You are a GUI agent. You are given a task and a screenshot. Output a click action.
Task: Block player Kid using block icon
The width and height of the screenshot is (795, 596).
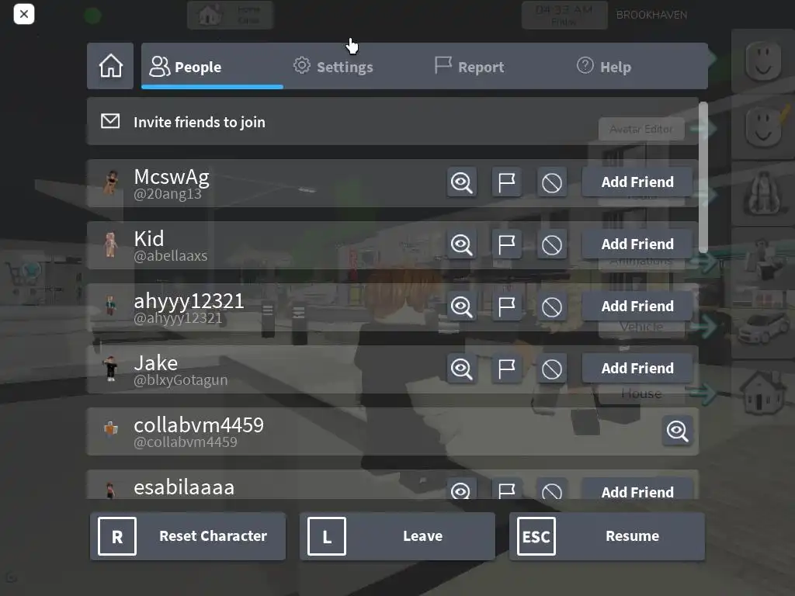pos(552,244)
